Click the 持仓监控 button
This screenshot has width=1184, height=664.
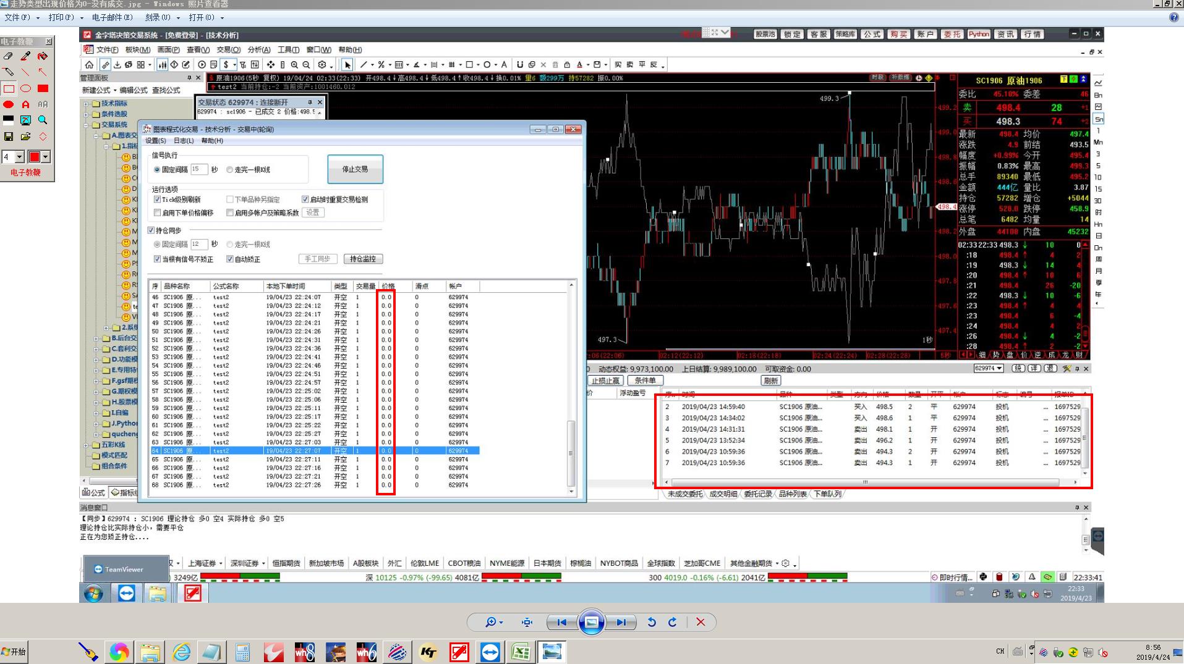(363, 259)
